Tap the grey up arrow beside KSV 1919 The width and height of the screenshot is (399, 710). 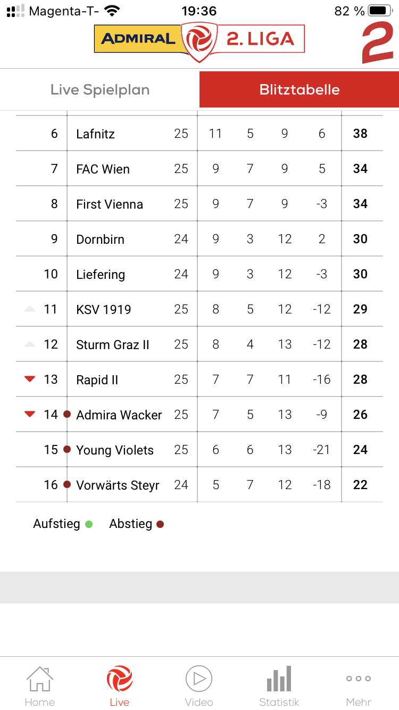pyautogui.click(x=30, y=309)
